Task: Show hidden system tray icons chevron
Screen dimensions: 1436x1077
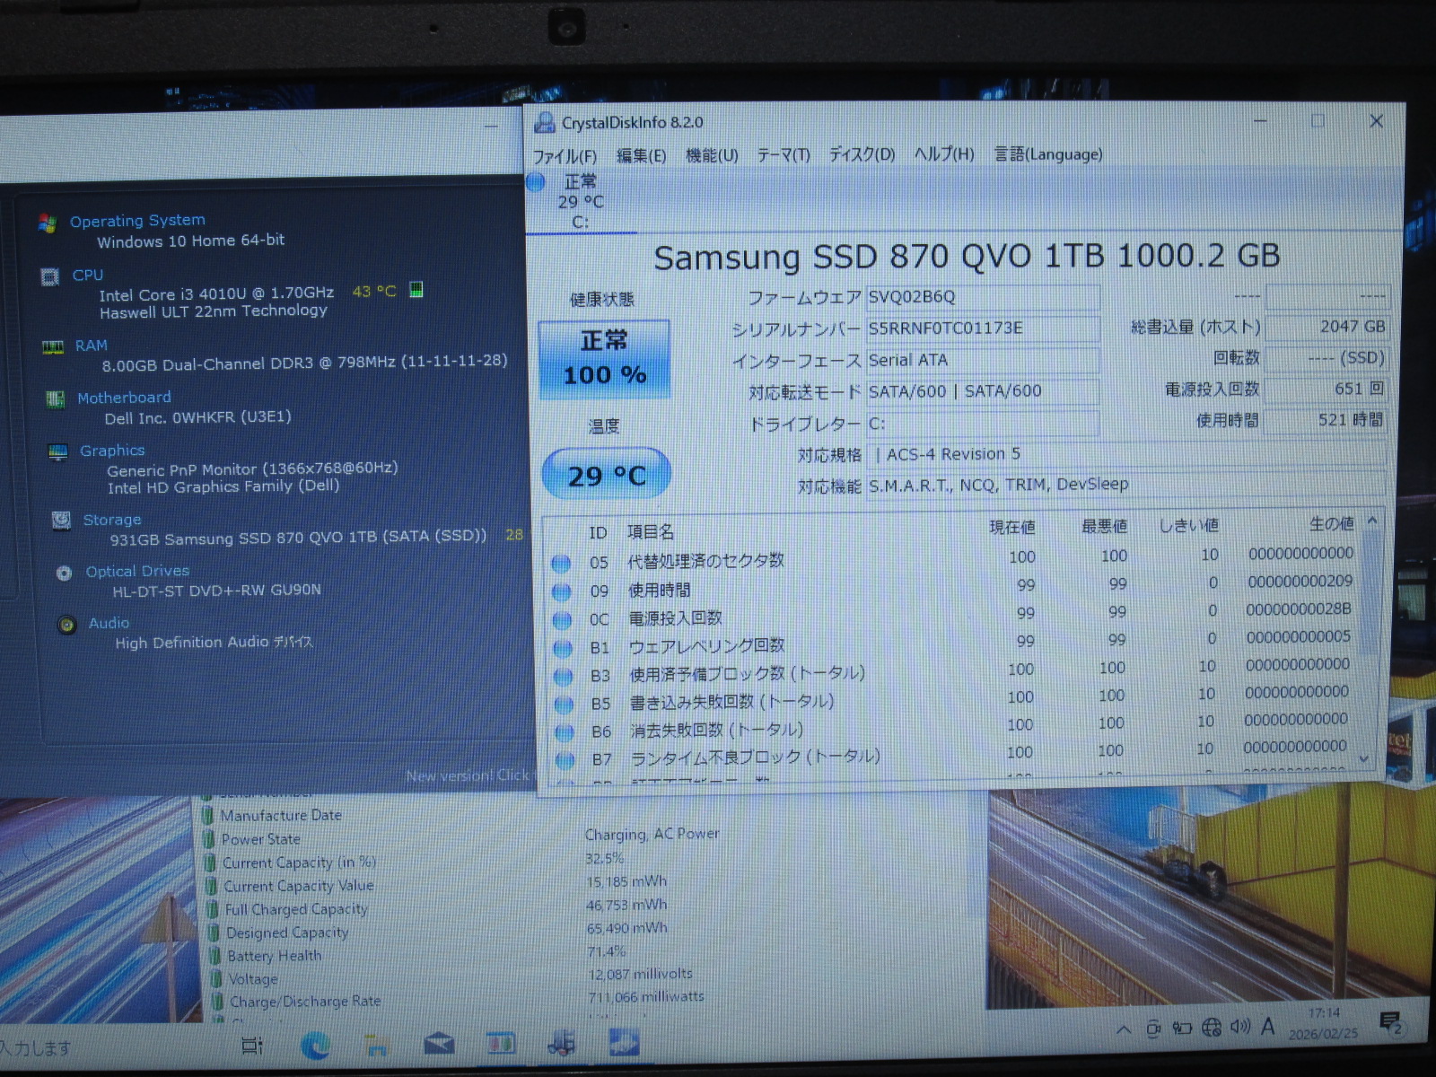Action: click(1123, 1029)
